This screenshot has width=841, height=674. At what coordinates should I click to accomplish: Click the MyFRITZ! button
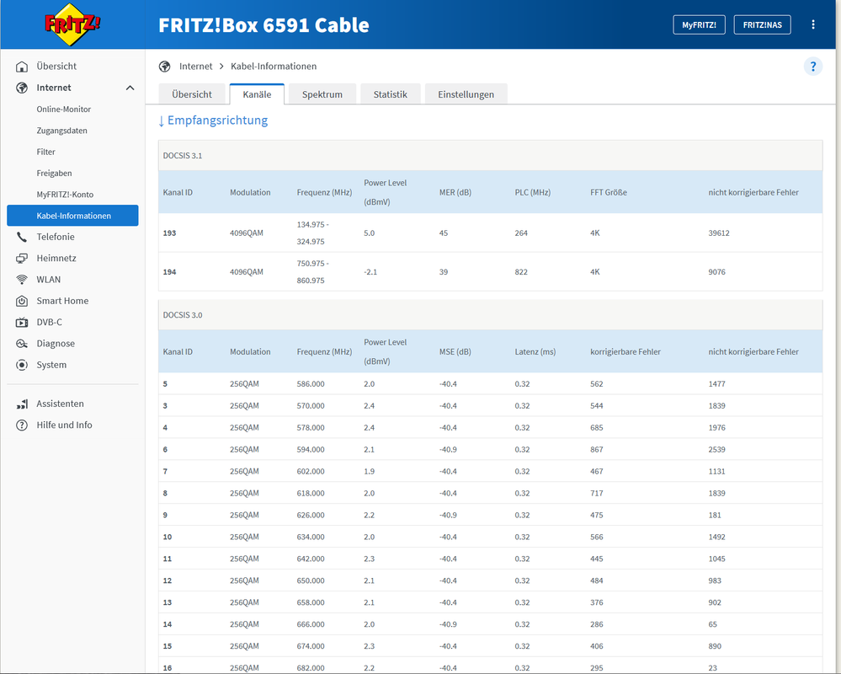tap(699, 24)
